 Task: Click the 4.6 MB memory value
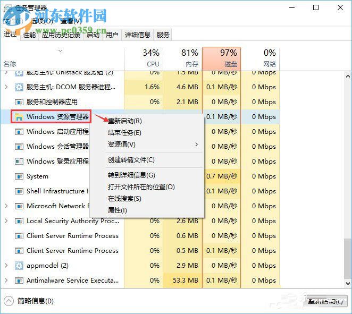coord(187,87)
